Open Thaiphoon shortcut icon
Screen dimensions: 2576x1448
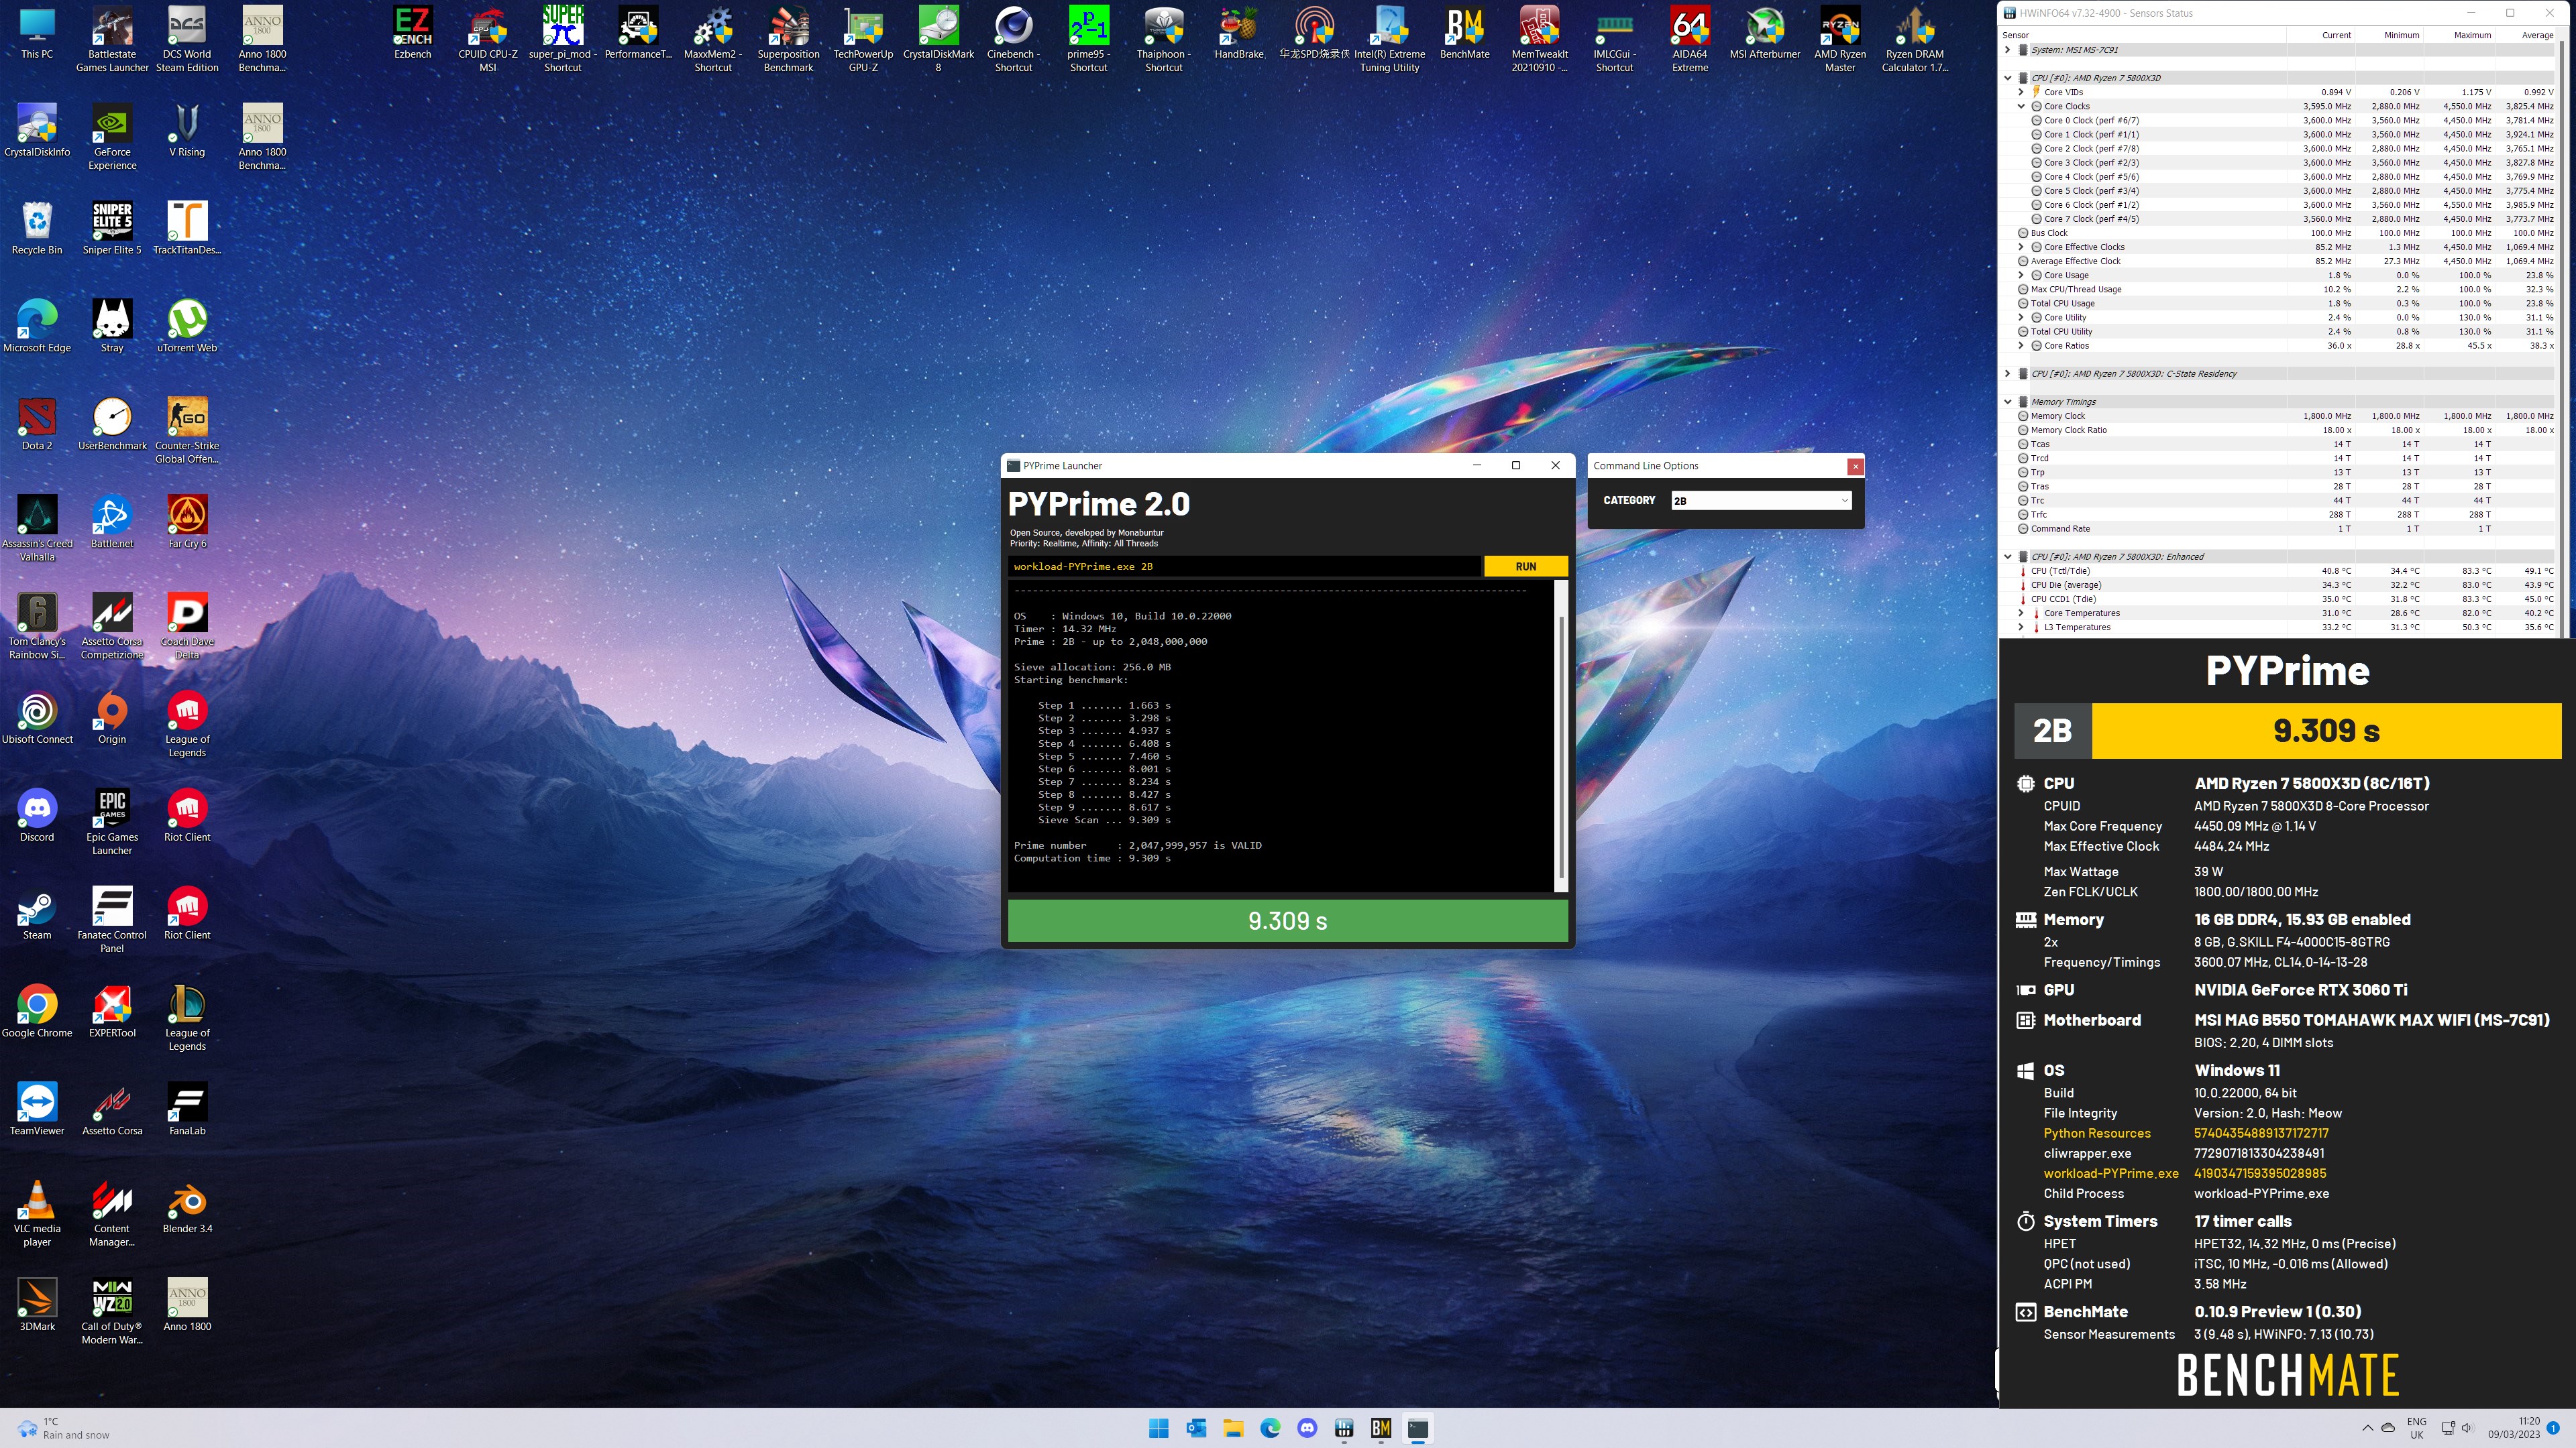point(1163,39)
